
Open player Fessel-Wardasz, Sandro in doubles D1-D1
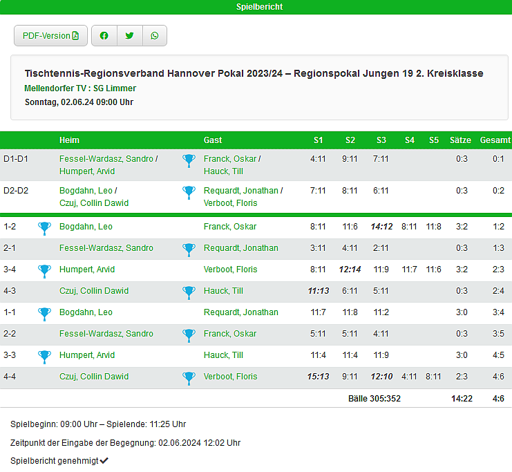pos(106,159)
